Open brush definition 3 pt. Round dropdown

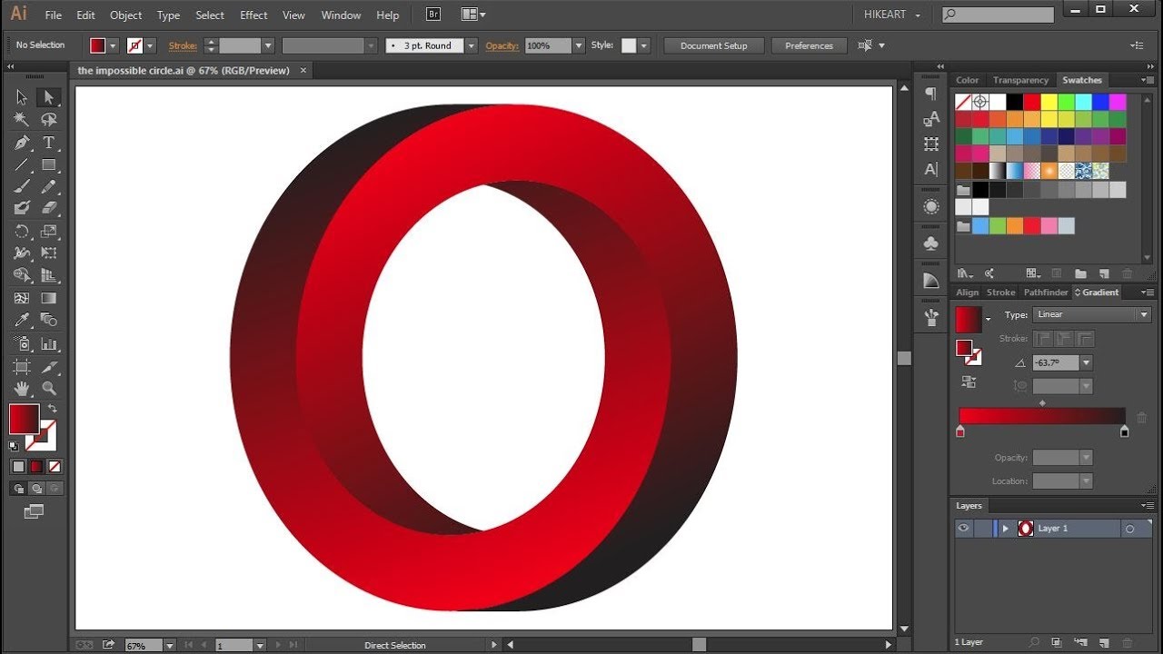472,45
